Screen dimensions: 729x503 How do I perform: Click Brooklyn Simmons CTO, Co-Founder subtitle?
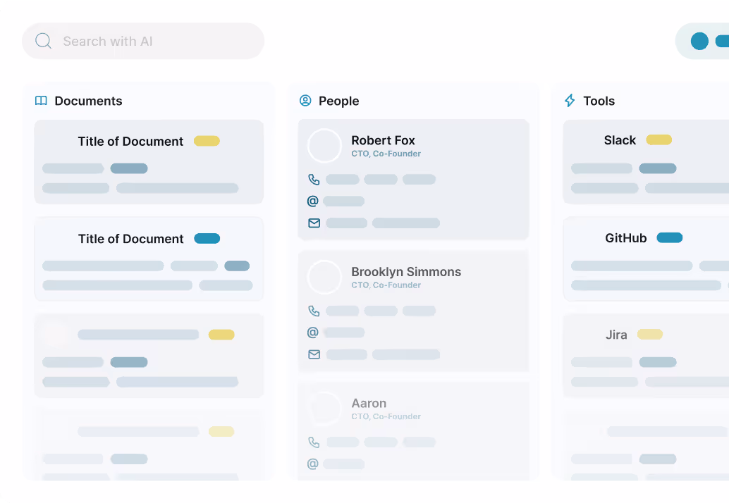(x=386, y=285)
